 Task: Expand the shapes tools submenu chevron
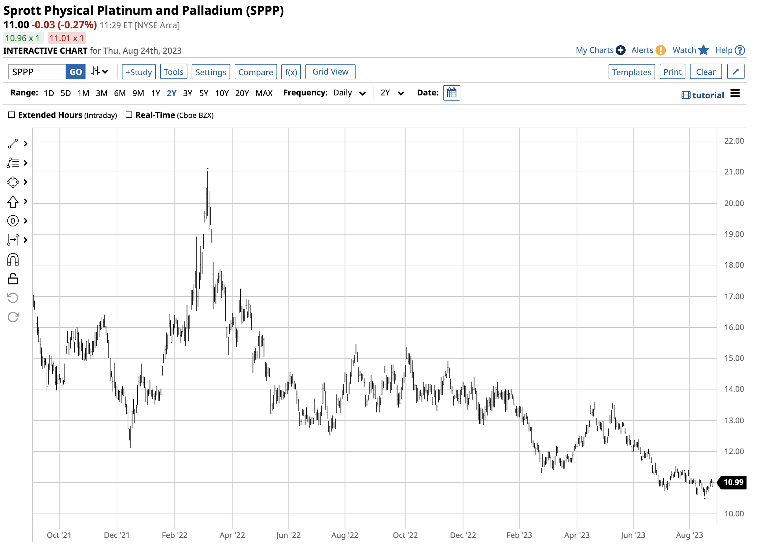point(25,183)
